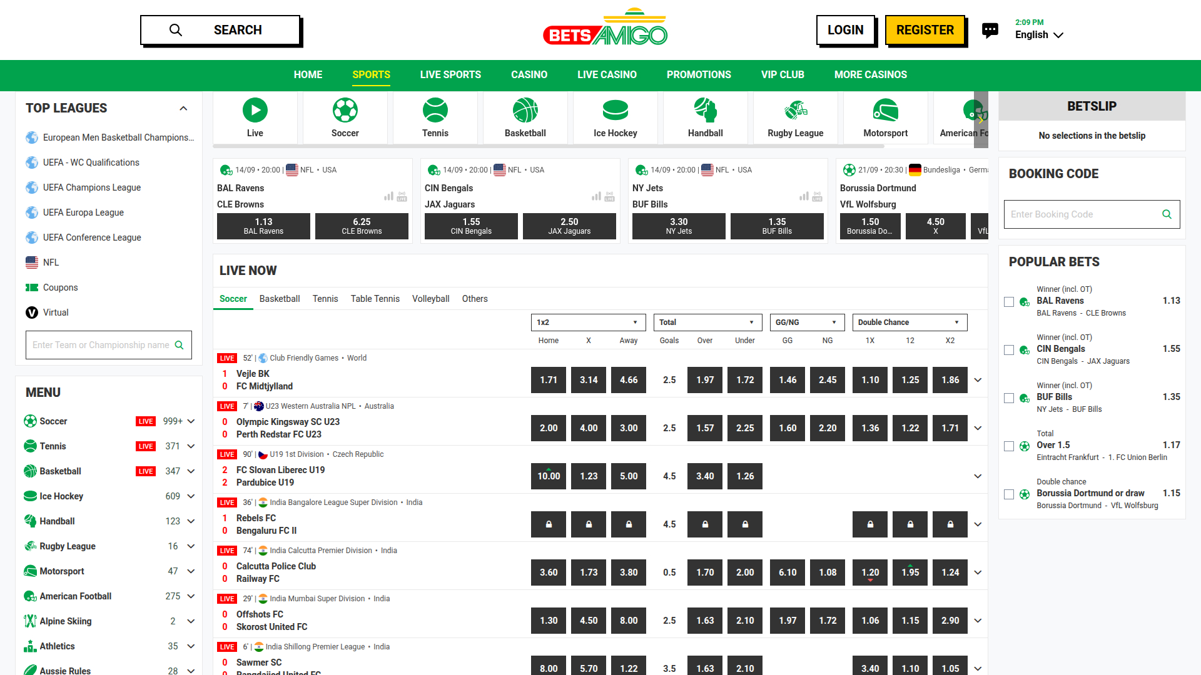Click the REGISTER button

pos(925,29)
